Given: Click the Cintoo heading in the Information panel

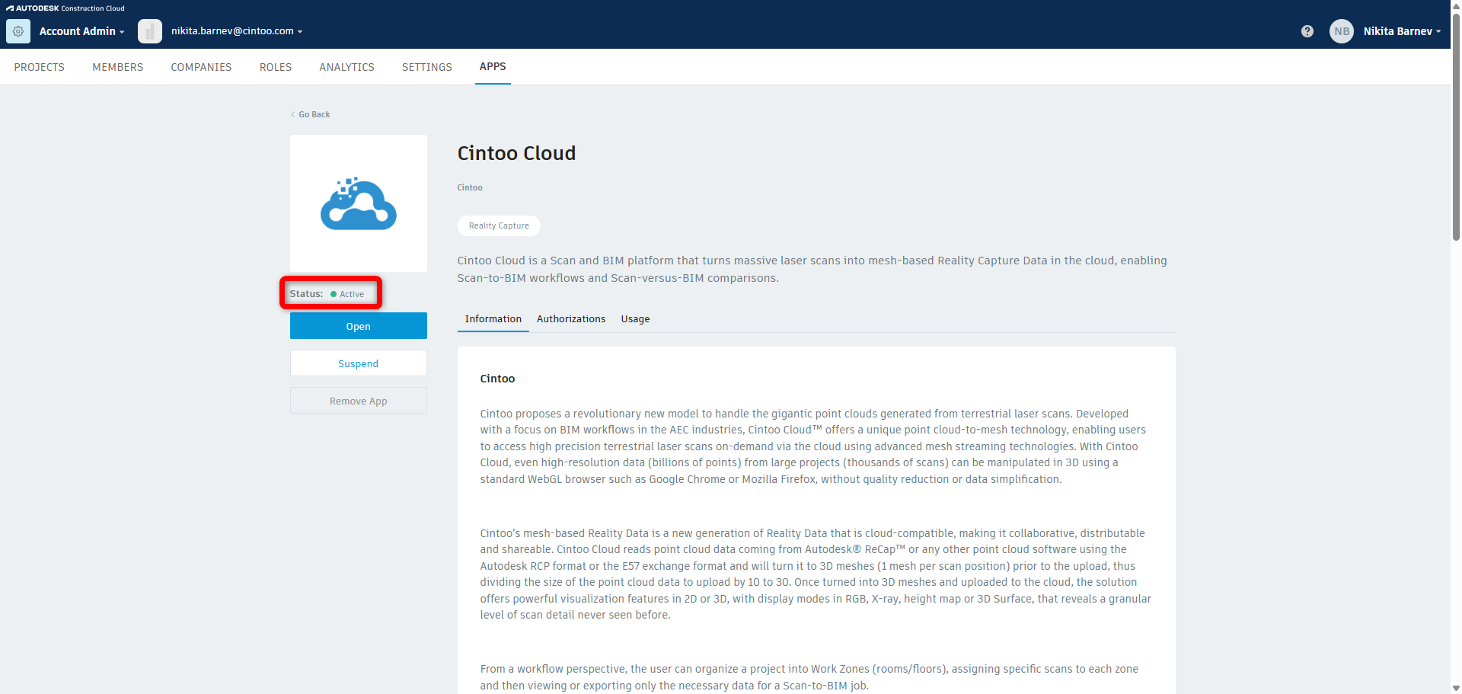Looking at the screenshot, I should click(497, 379).
